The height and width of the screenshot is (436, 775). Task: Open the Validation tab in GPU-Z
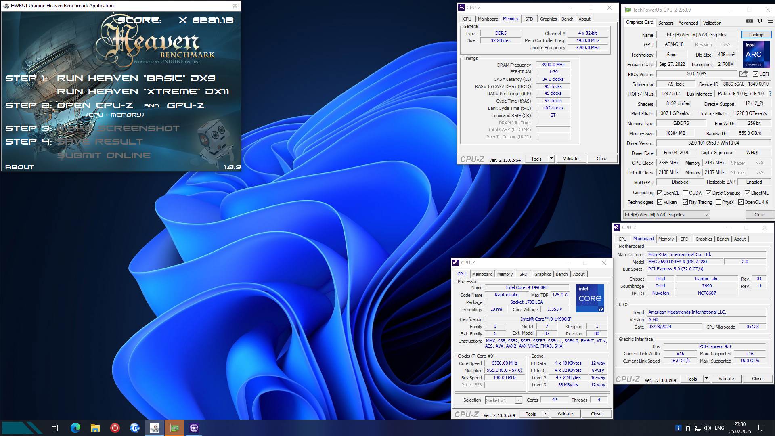tap(712, 23)
